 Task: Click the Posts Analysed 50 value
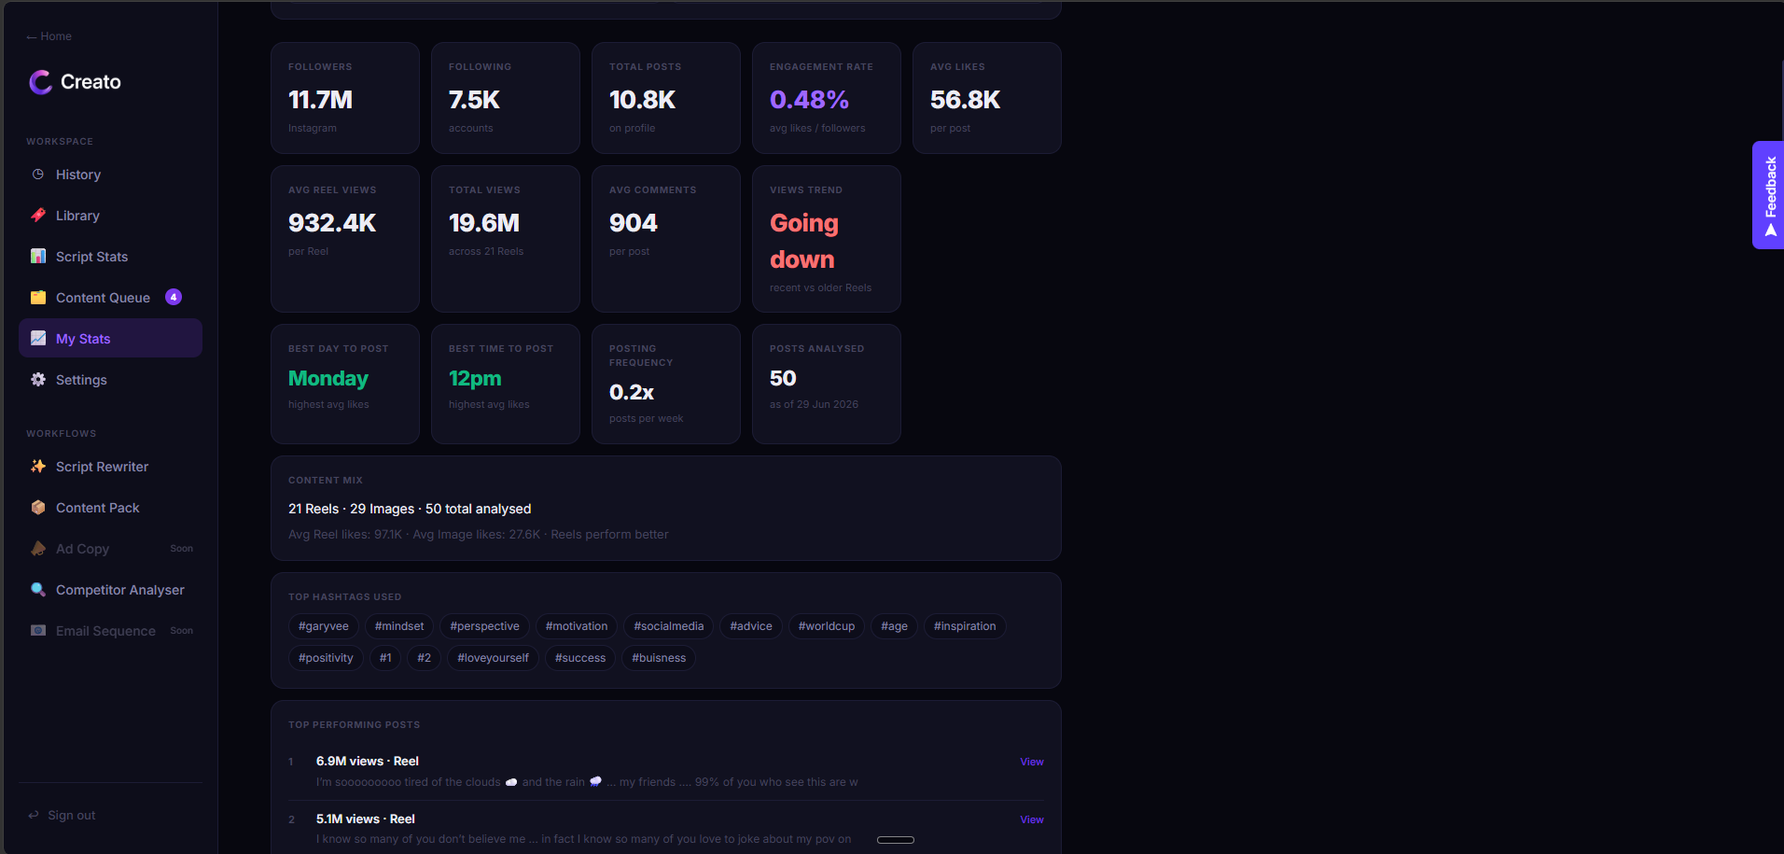(783, 379)
